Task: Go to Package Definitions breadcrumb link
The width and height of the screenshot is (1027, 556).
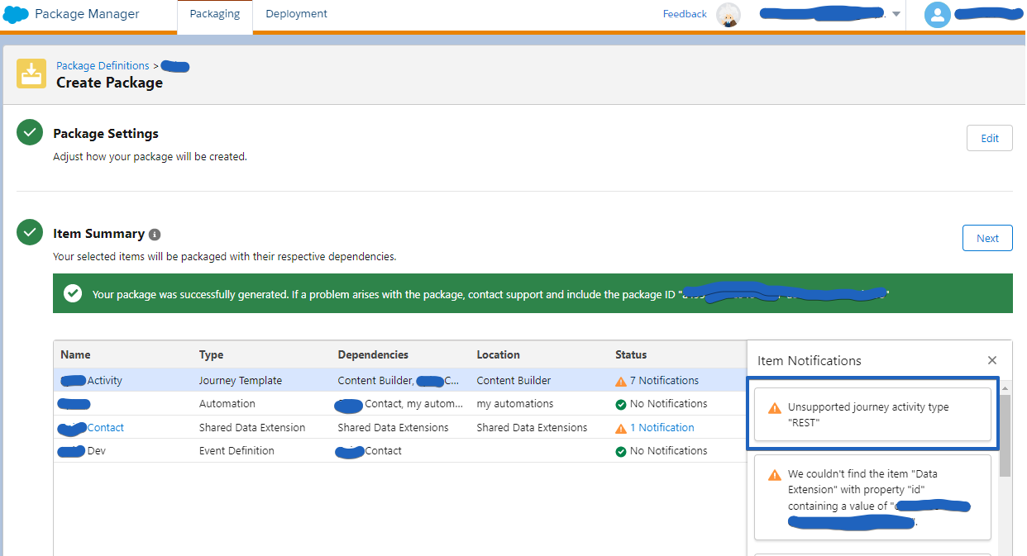Action: pos(103,65)
